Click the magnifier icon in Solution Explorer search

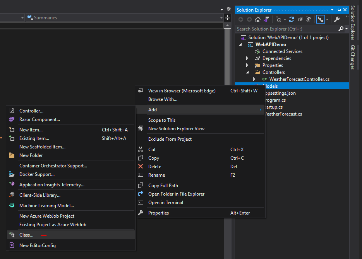(341, 29)
